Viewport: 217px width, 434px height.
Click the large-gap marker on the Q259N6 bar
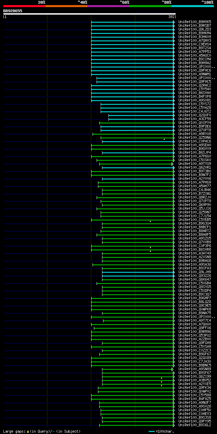(x=164, y=139)
